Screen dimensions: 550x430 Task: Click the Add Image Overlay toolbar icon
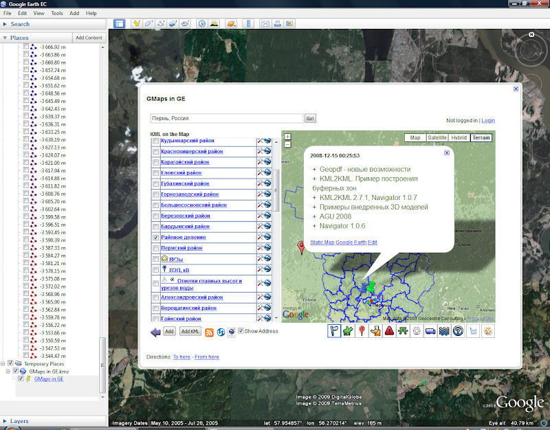click(x=173, y=23)
